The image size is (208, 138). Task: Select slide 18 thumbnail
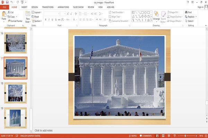[x=16, y=93]
